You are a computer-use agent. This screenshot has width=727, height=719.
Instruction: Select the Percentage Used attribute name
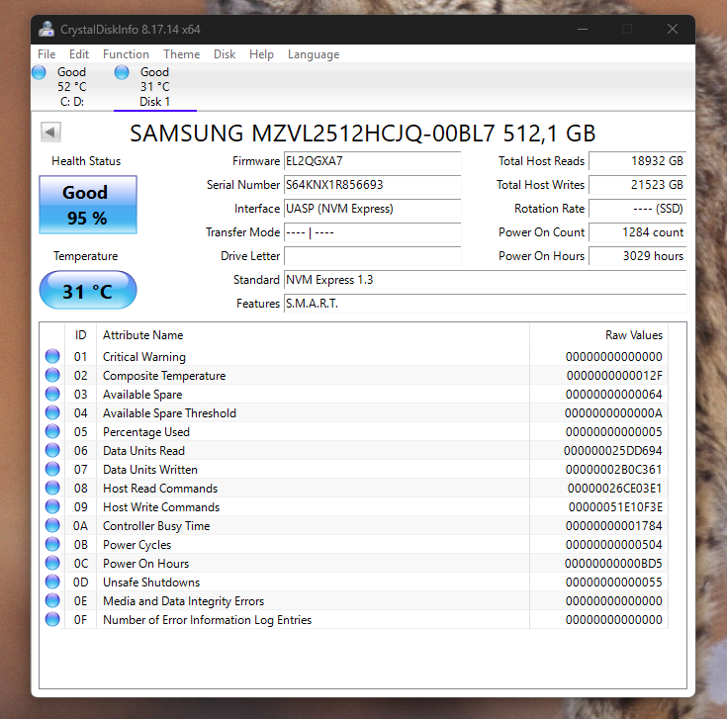(146, 431)
